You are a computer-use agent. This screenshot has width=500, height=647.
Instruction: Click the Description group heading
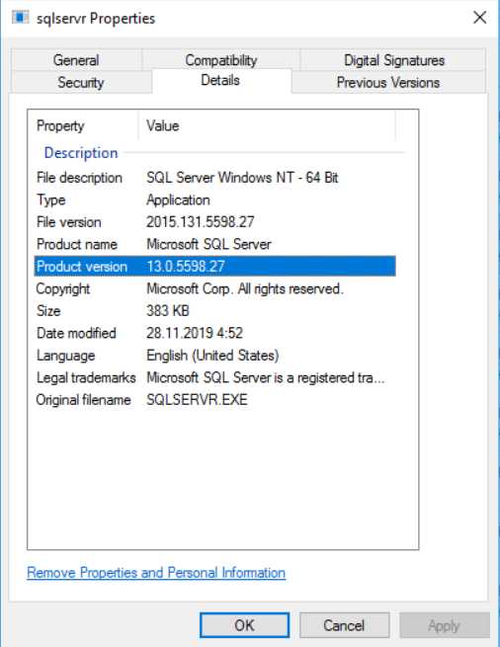coord(81,153)
